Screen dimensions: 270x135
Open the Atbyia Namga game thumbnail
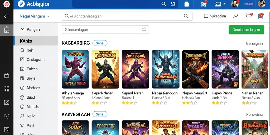point(75,69)
